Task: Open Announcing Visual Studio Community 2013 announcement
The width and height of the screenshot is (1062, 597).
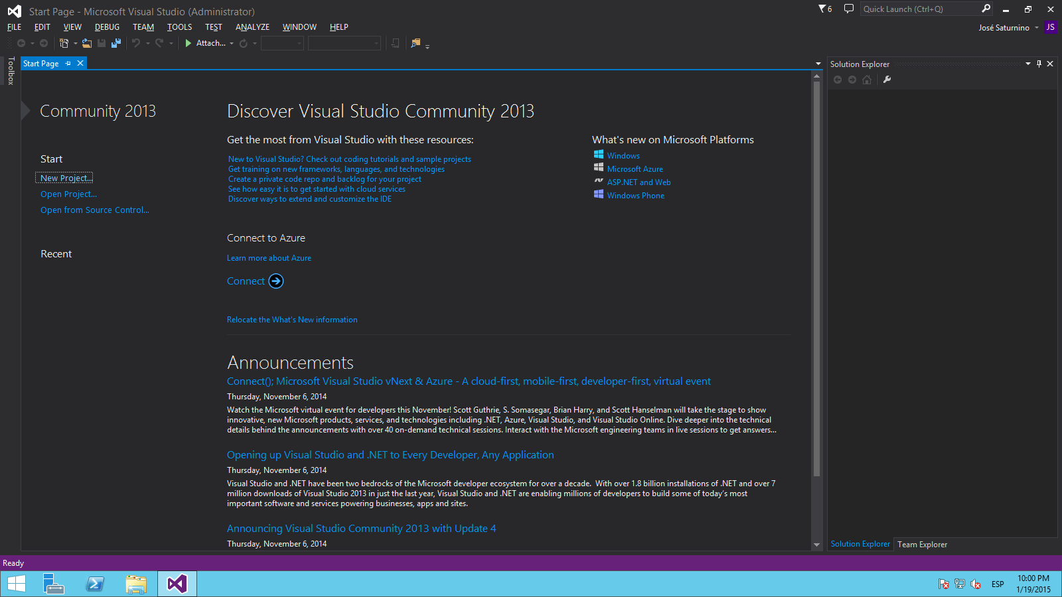Action: tap(361, 528)
